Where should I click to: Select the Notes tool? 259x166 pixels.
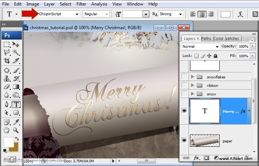tap(7, 122)
